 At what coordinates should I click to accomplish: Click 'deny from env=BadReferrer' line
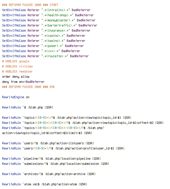pyautogui.click(x=23, y=82)
